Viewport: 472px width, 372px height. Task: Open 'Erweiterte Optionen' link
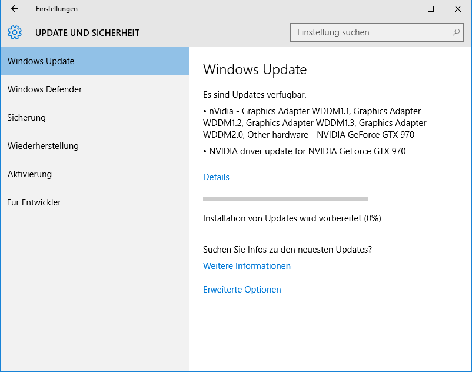[x=242, y=290]
